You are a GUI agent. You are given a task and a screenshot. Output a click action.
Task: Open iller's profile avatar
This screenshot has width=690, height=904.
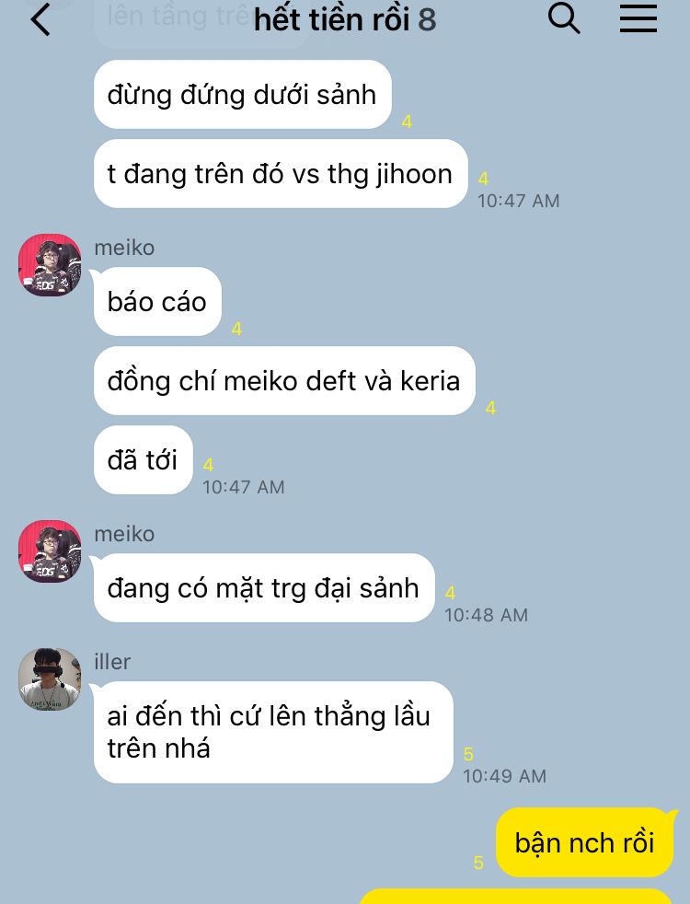click(50, 678)
